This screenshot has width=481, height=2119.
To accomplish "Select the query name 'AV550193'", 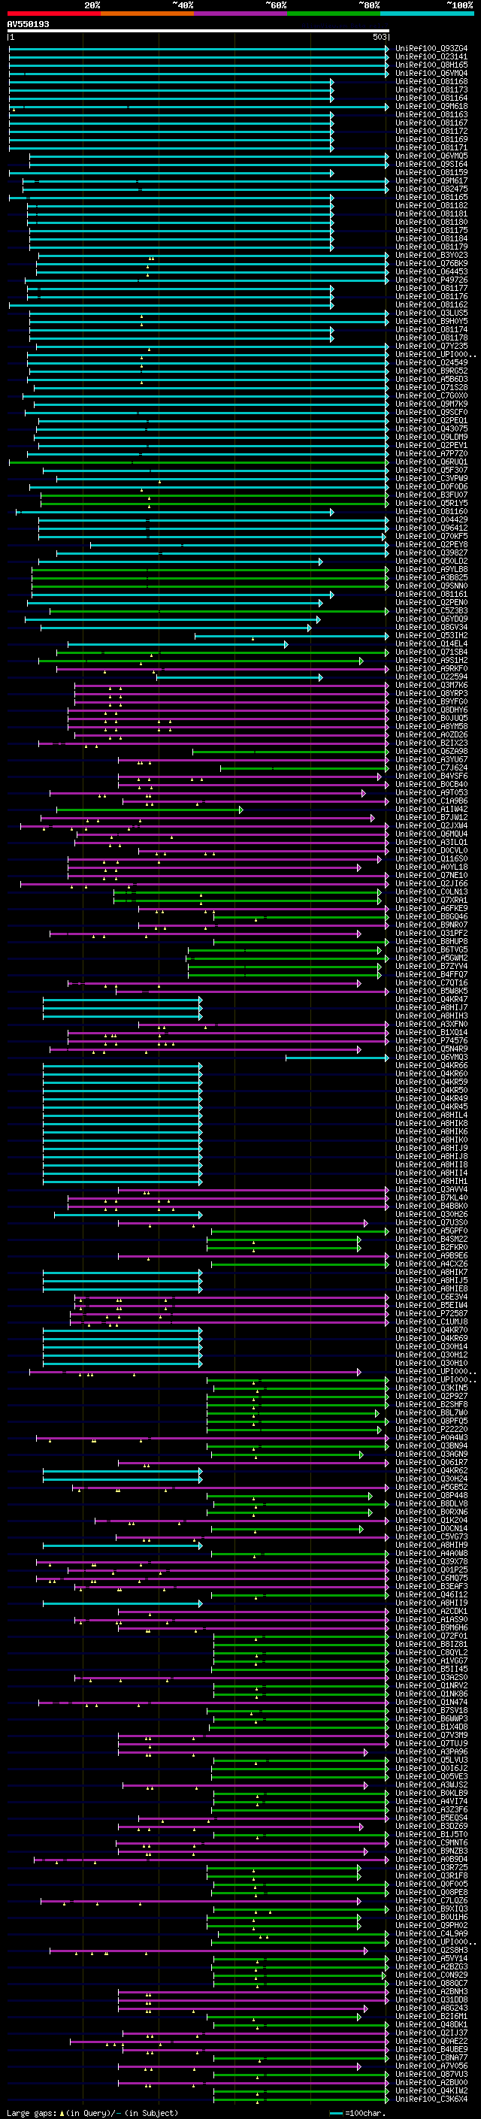I will click(28, 24).
